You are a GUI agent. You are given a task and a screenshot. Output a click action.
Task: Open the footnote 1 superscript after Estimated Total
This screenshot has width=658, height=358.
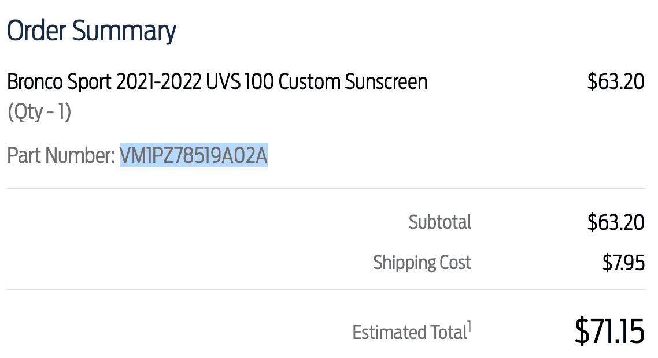[469, 327]
